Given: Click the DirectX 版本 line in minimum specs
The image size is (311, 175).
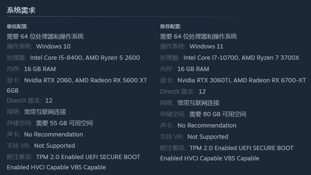Looking at the screenshot, I should tap(30, 101).
